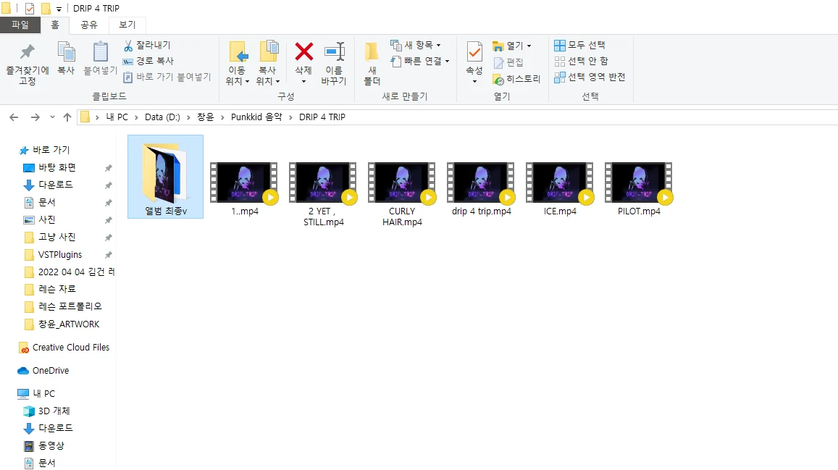
Task: Select the 앨범 최종v folder
Action: click(166, 177)
